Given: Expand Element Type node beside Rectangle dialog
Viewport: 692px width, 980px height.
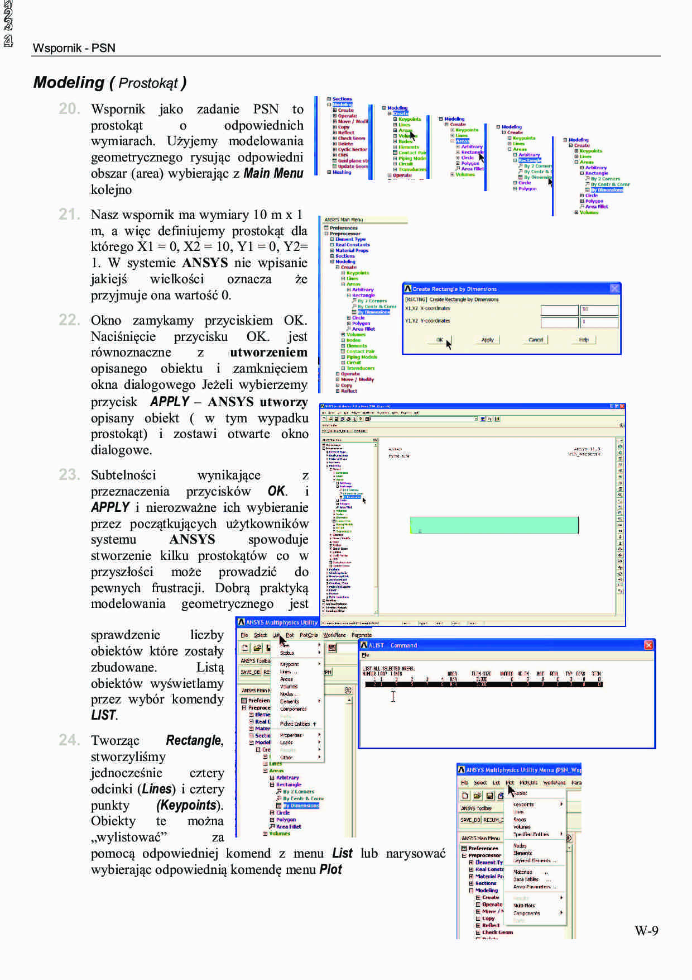Looking at the screenshot, I should coord(332,239).
